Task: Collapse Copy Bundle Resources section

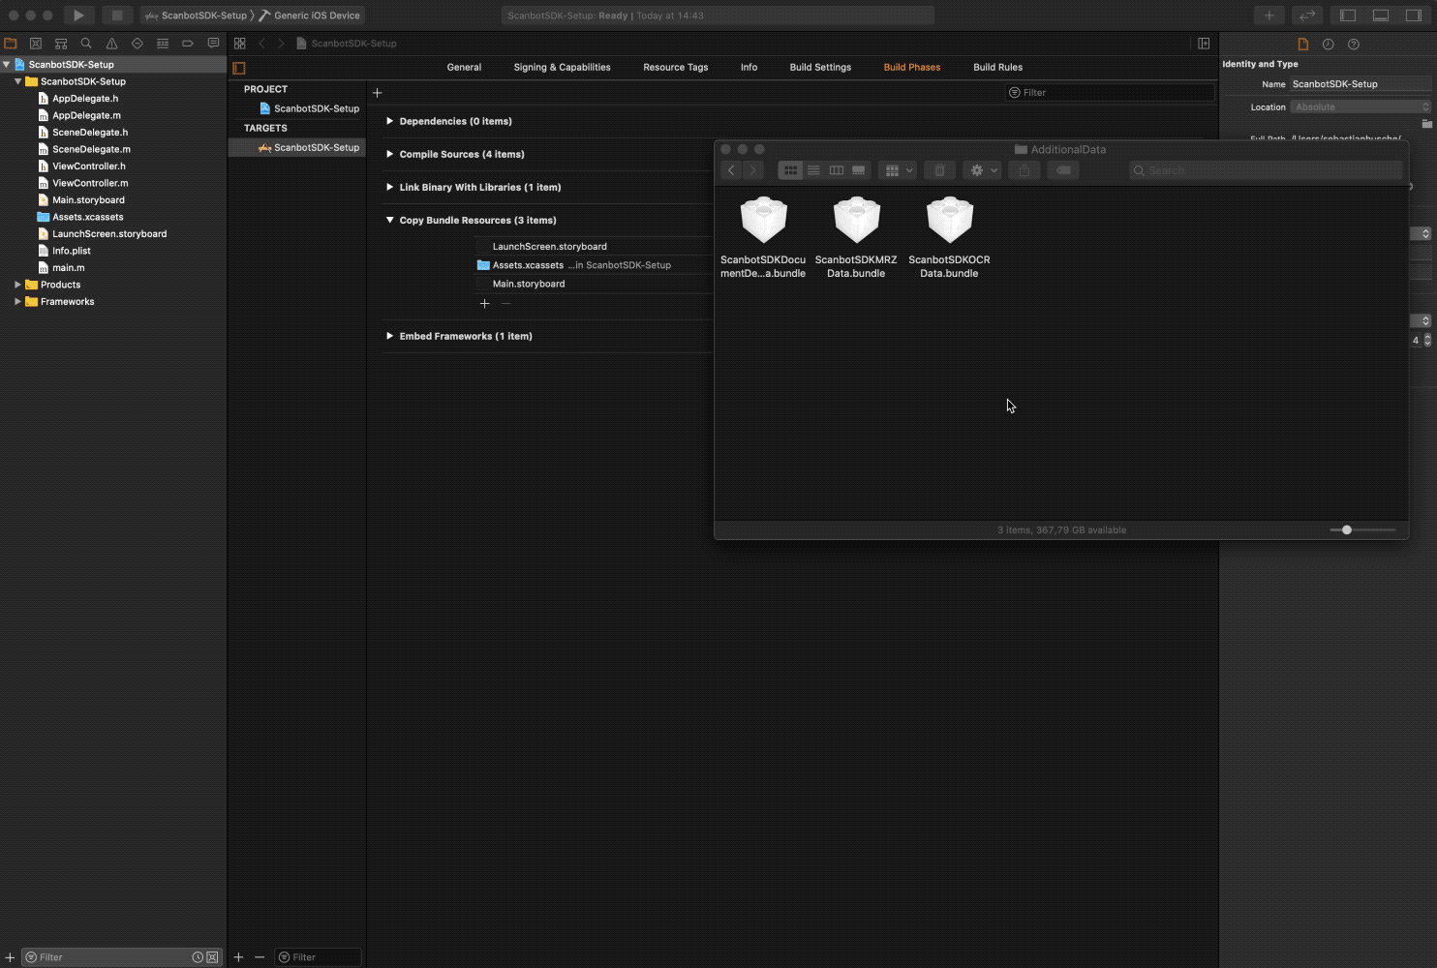Action: point(389,221)
